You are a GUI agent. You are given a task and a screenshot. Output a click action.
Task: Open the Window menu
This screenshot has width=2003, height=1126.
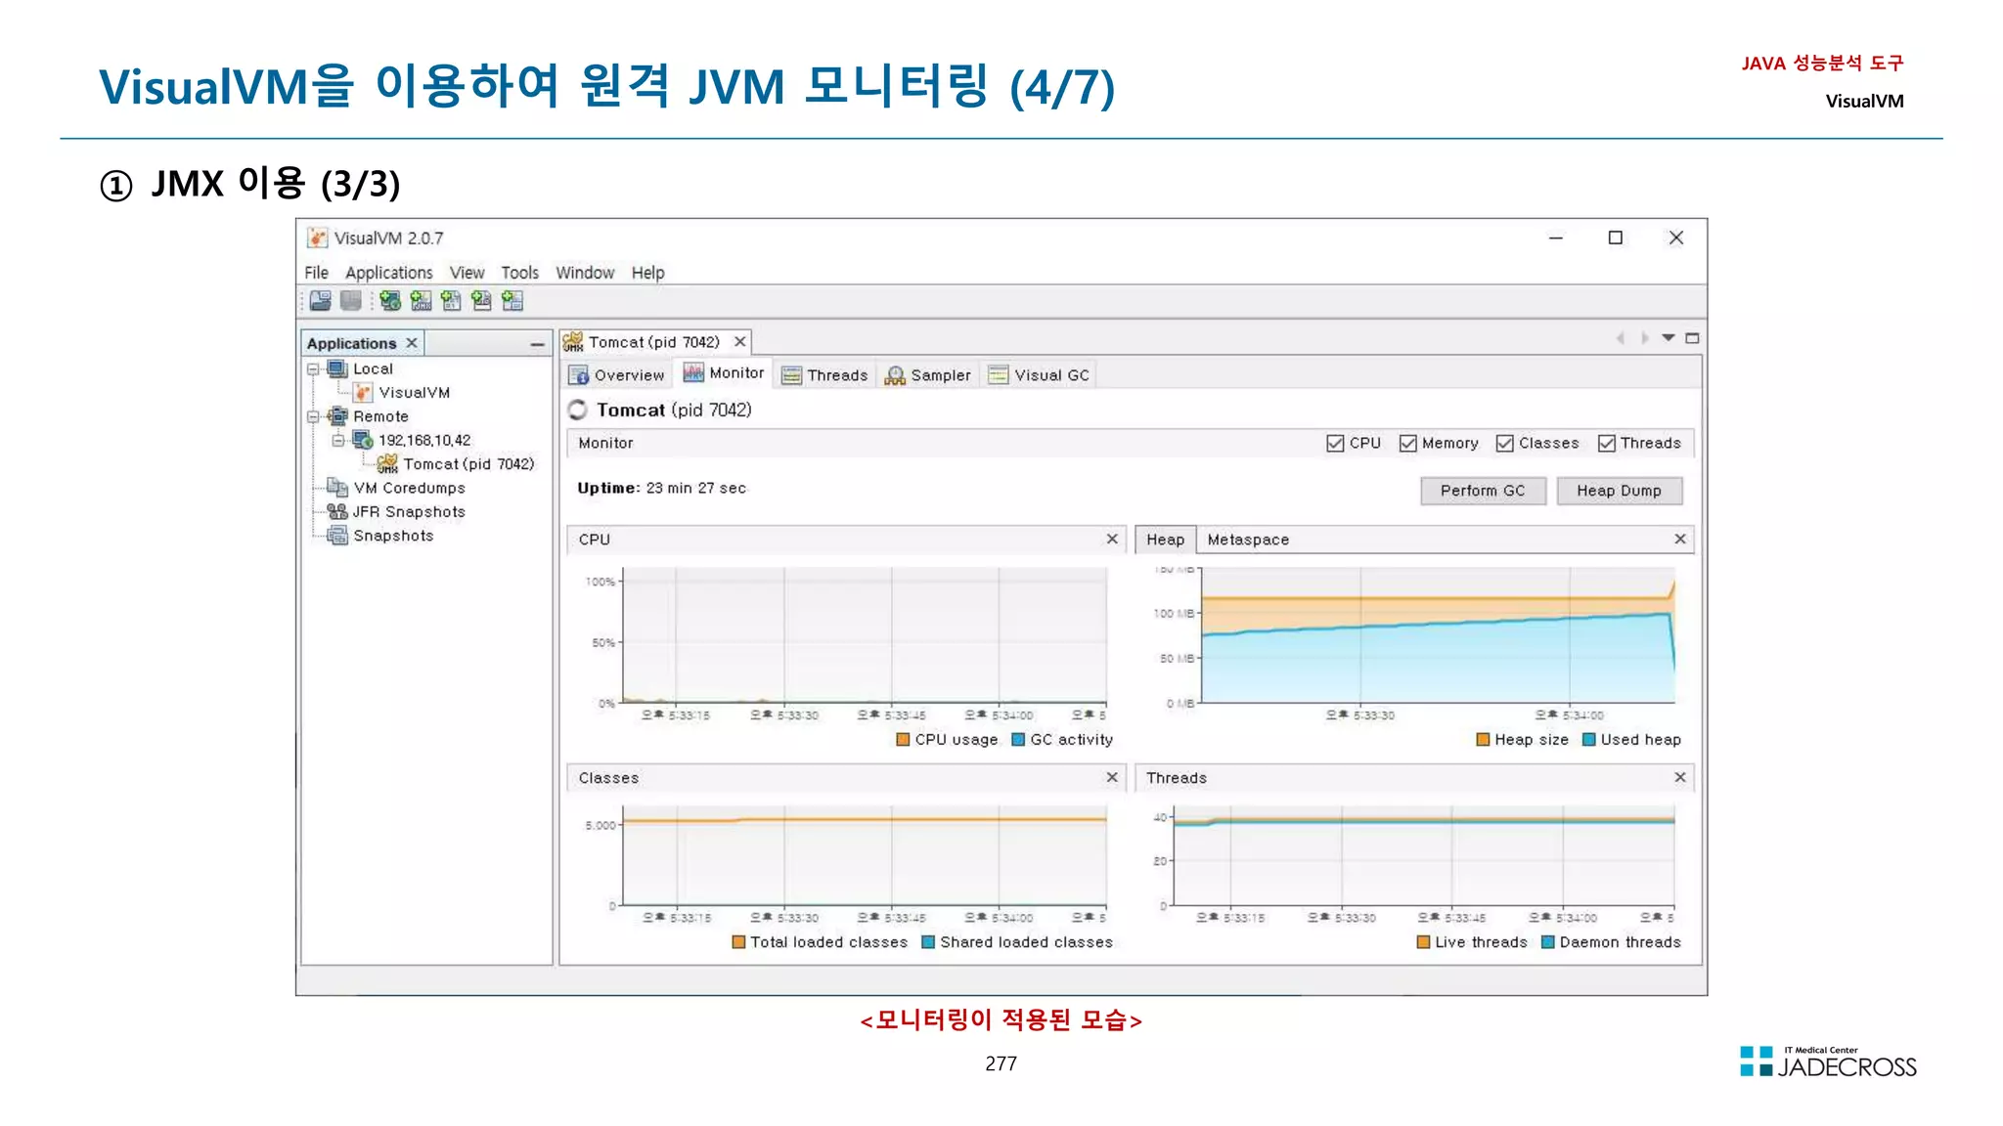(585, 273)
